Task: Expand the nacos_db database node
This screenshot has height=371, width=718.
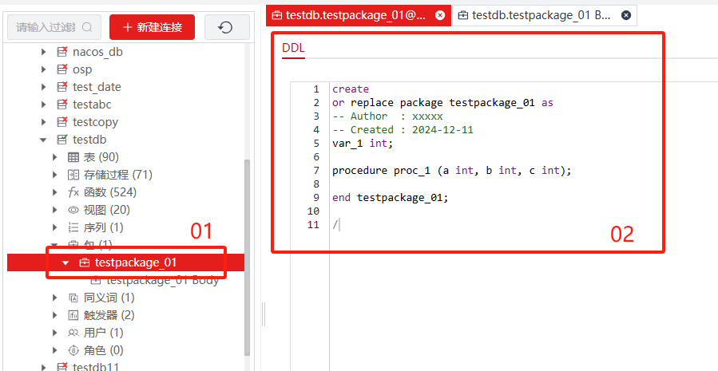Action: tap(44, 52)
